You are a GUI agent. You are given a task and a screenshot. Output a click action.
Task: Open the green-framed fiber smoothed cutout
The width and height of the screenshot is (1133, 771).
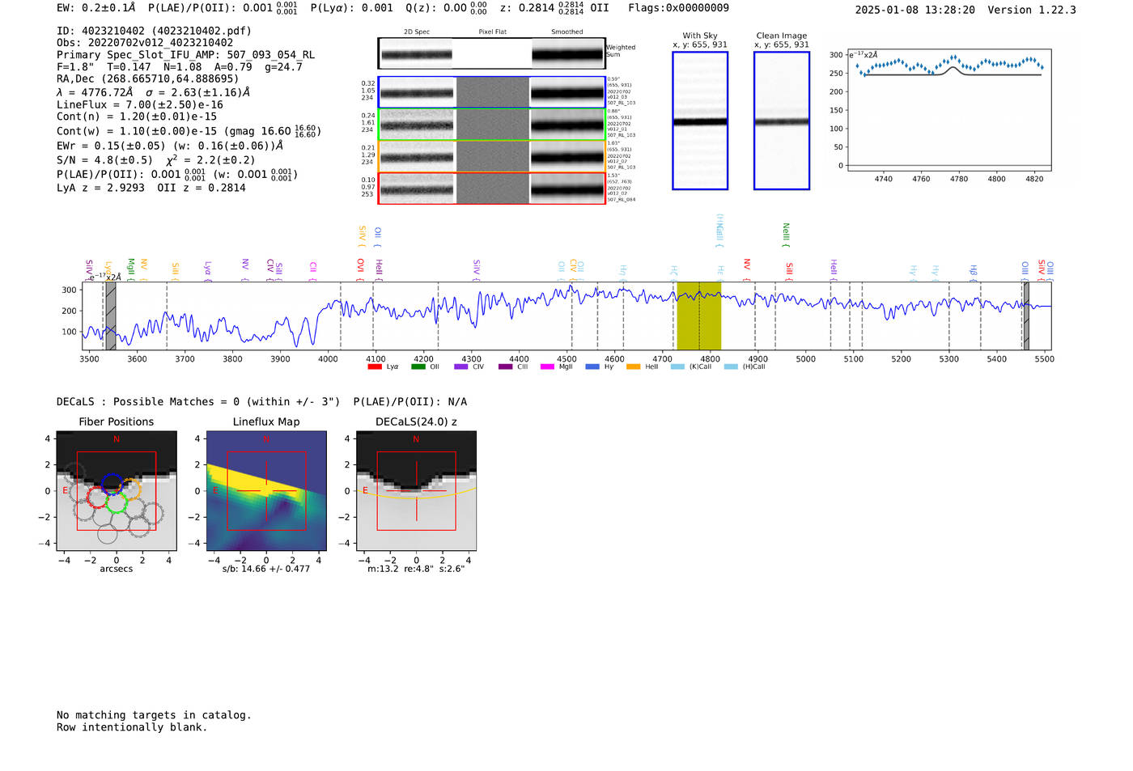pyautogui.click(x=567, y=125)
